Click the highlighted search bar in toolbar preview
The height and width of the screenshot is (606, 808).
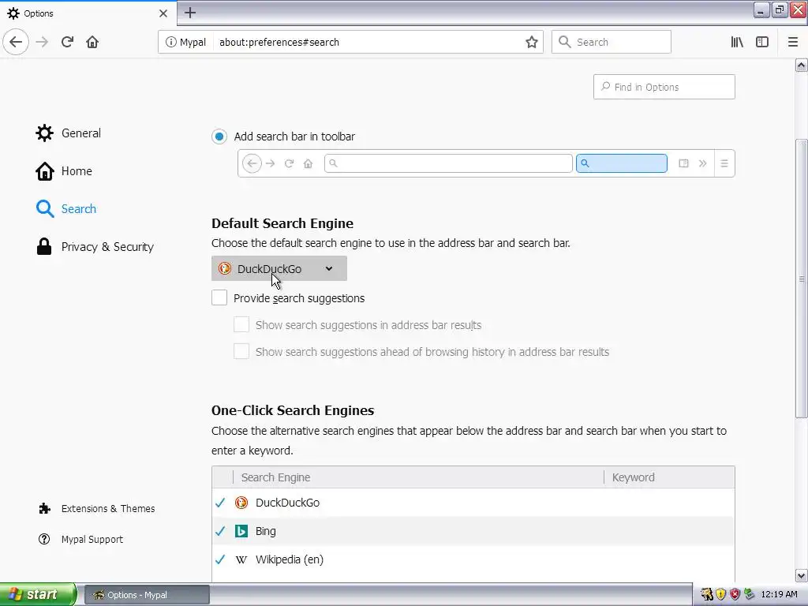click(622, 163)
